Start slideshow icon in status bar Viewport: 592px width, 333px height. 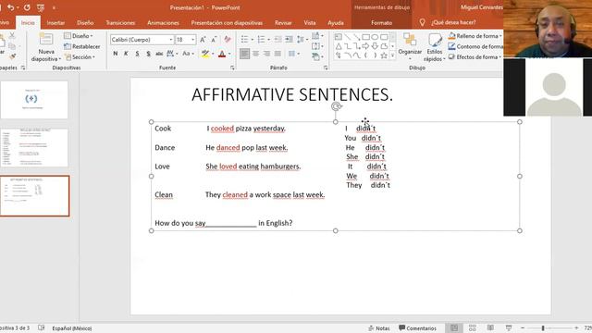click(x=509, y=327)
